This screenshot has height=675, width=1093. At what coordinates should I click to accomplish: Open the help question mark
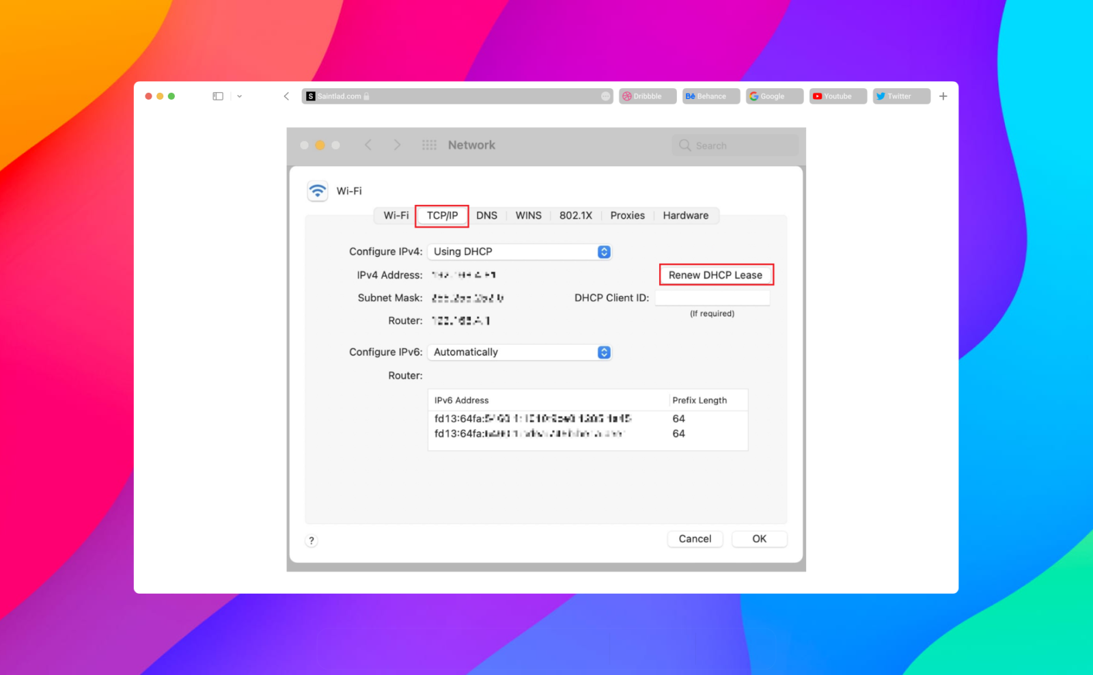312,540
